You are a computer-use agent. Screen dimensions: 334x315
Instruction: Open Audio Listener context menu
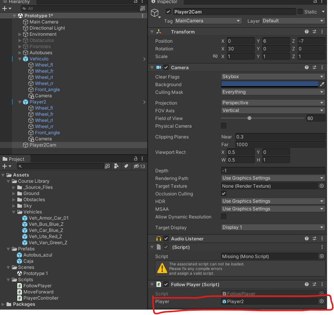tap(322, 239)
